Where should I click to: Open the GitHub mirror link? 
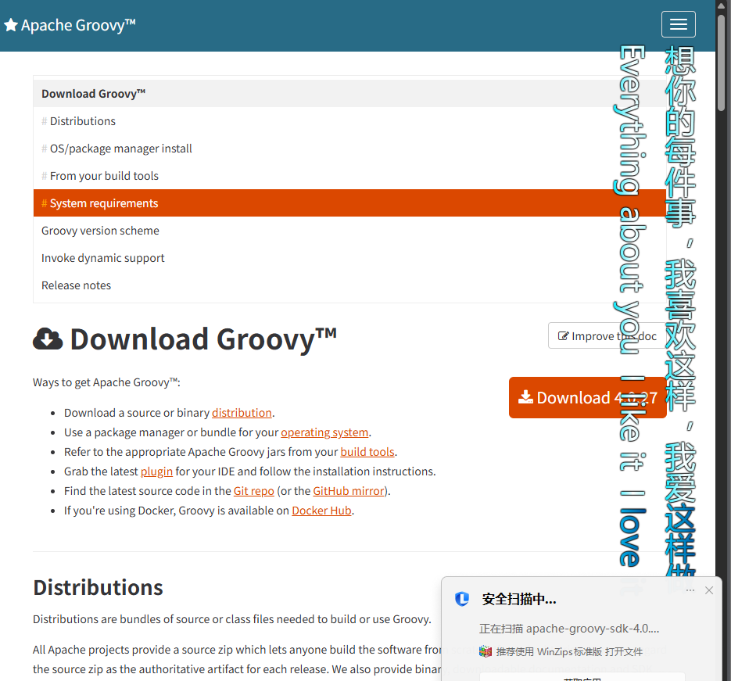coord(348,491)
